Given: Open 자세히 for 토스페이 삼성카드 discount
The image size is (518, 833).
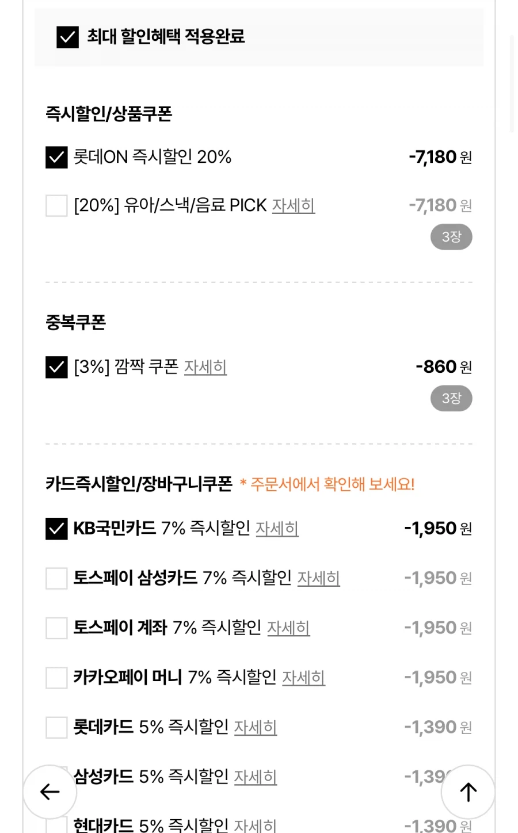Looking at the screenshot, I should pyautogui.click(x=318, y=578).
